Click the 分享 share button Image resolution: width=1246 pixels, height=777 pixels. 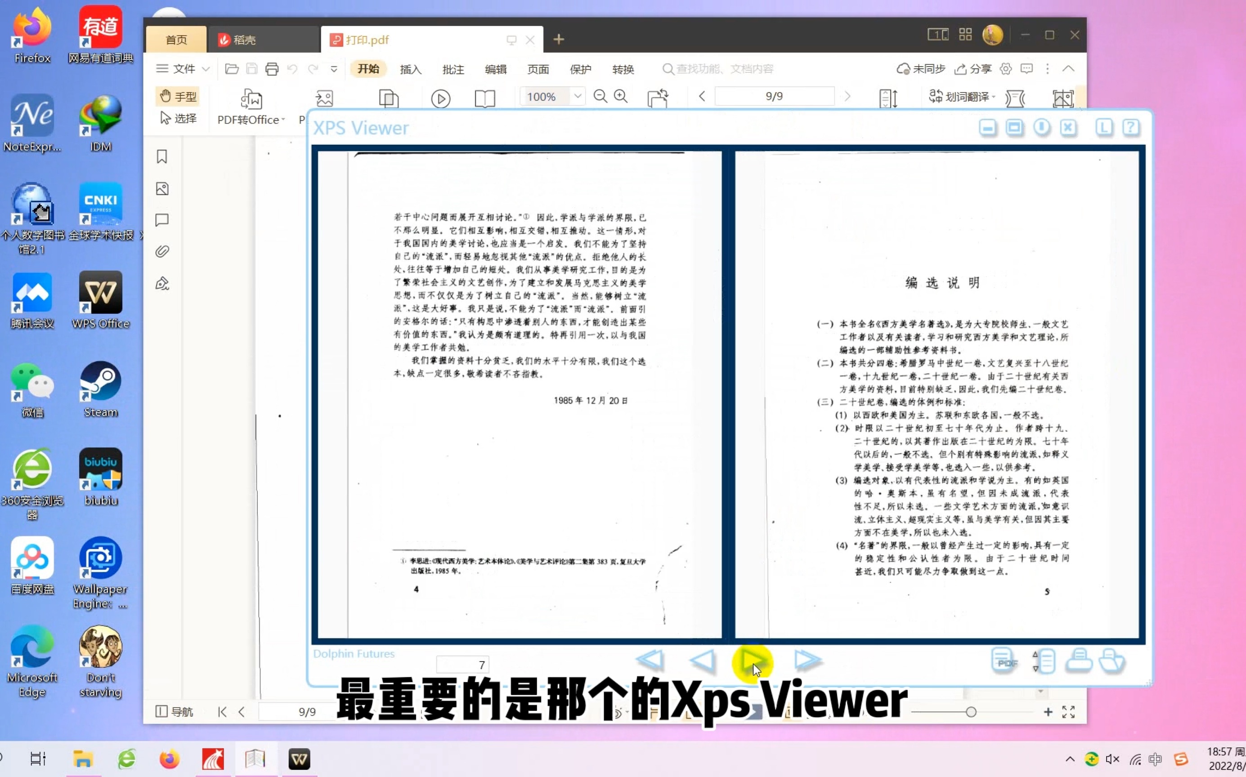tap(973, 69)
